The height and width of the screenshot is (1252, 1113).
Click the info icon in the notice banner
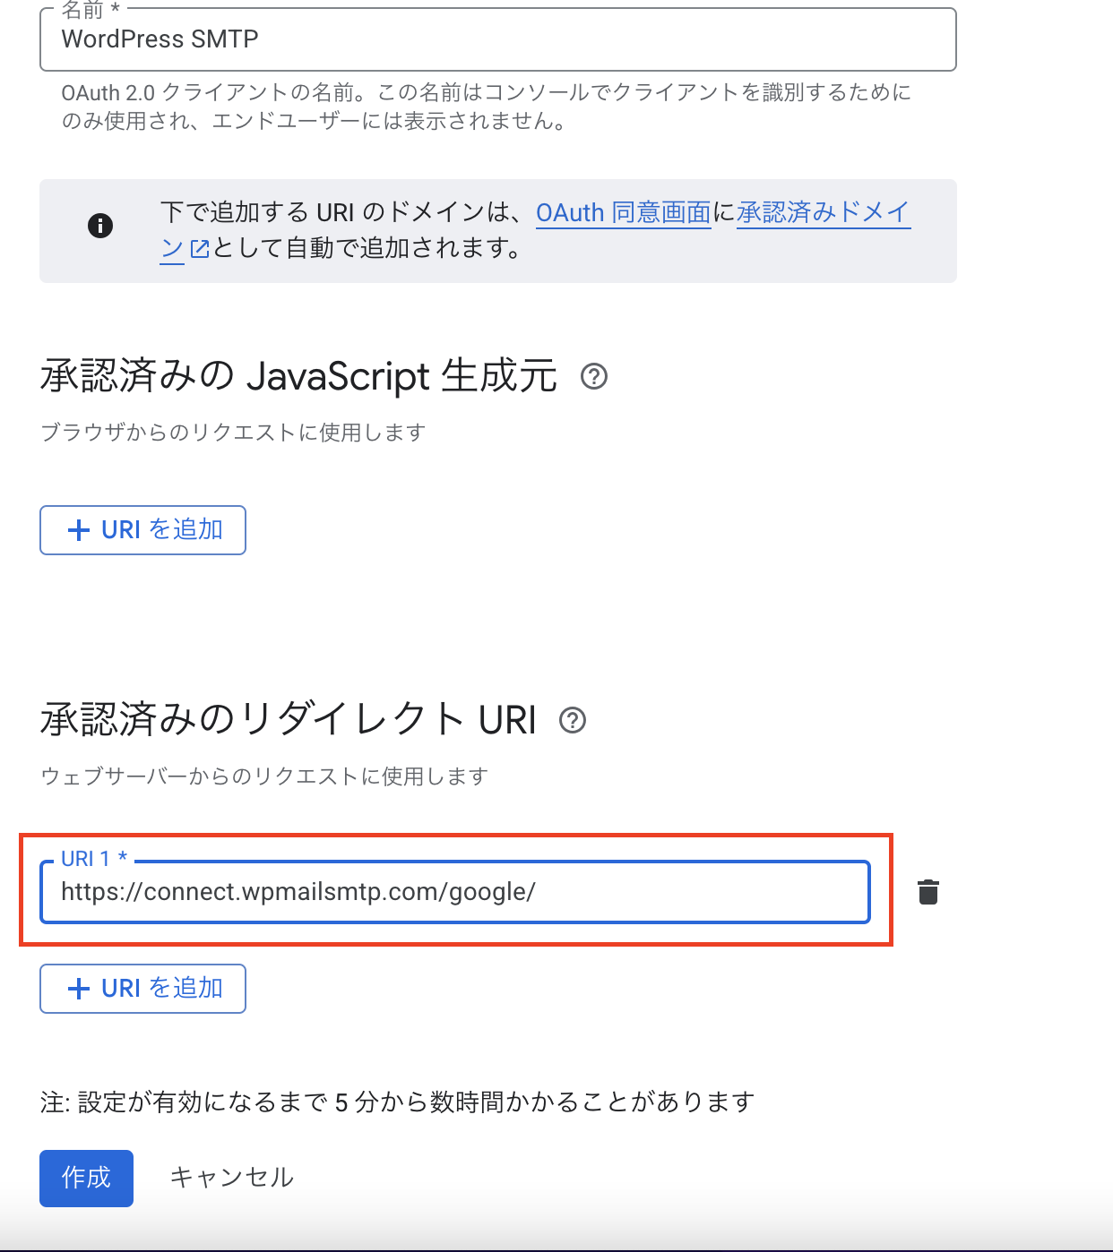coord(100,225)
